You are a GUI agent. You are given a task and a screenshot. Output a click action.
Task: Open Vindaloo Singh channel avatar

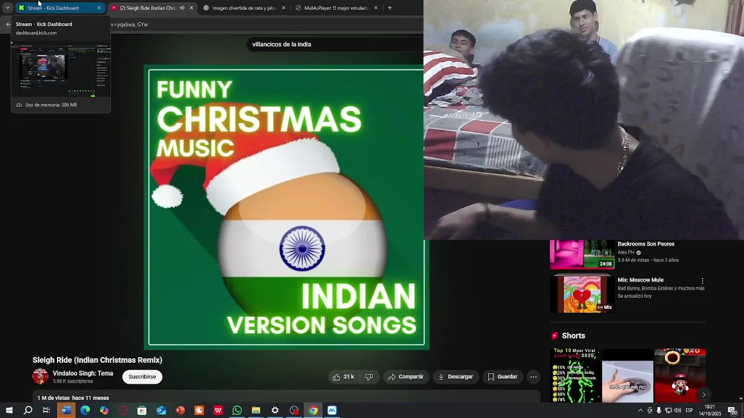40,376
